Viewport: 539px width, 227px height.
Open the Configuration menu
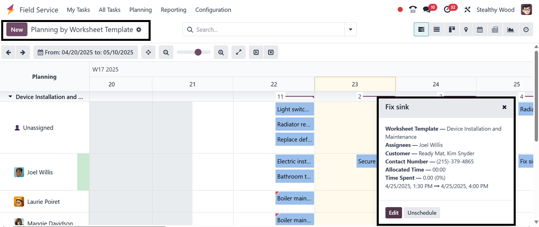coord(213,10)
